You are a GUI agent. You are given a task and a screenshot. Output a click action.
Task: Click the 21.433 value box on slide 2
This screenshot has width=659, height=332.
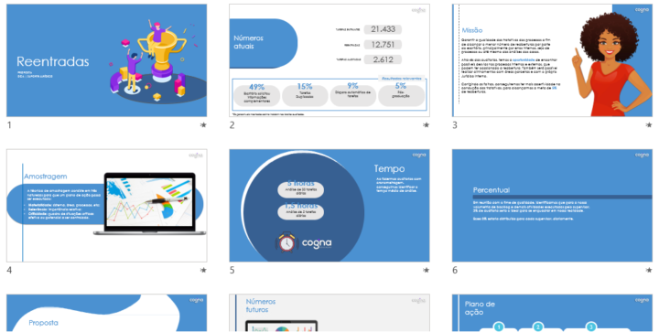point(383,29)
